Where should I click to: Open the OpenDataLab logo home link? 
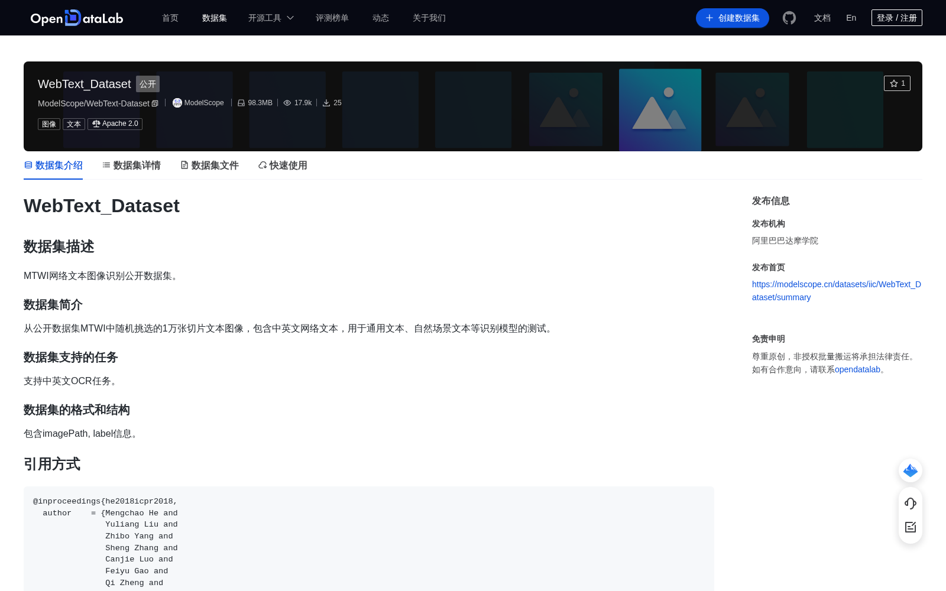click(x=77, y=18)
